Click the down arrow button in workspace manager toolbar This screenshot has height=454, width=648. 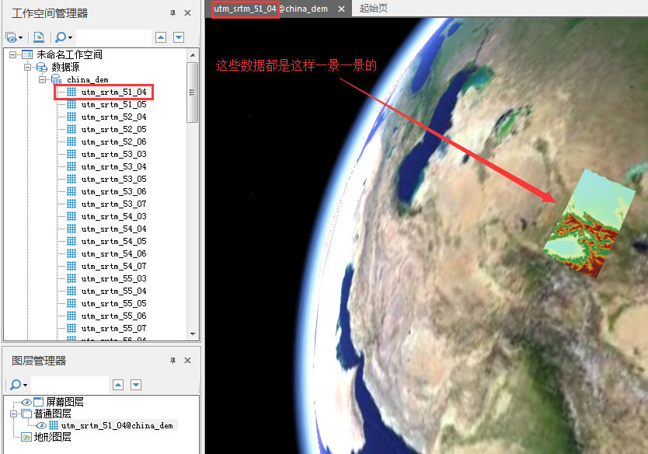[x=179, y=37]
